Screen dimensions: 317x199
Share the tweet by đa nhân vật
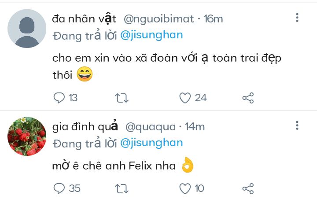[248, 98]
